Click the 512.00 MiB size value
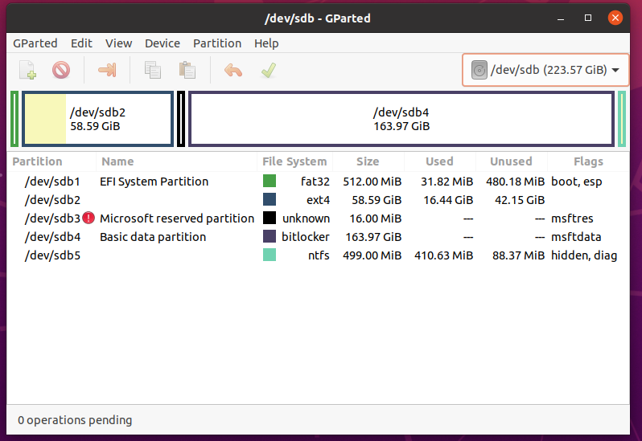This screenshot has width=642, height=441. click(x=372, y=182)
